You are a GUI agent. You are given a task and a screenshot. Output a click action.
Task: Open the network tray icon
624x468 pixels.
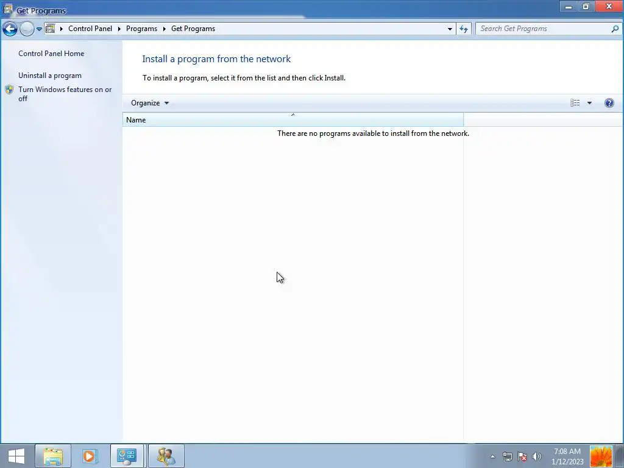click(x=507, y=456)
